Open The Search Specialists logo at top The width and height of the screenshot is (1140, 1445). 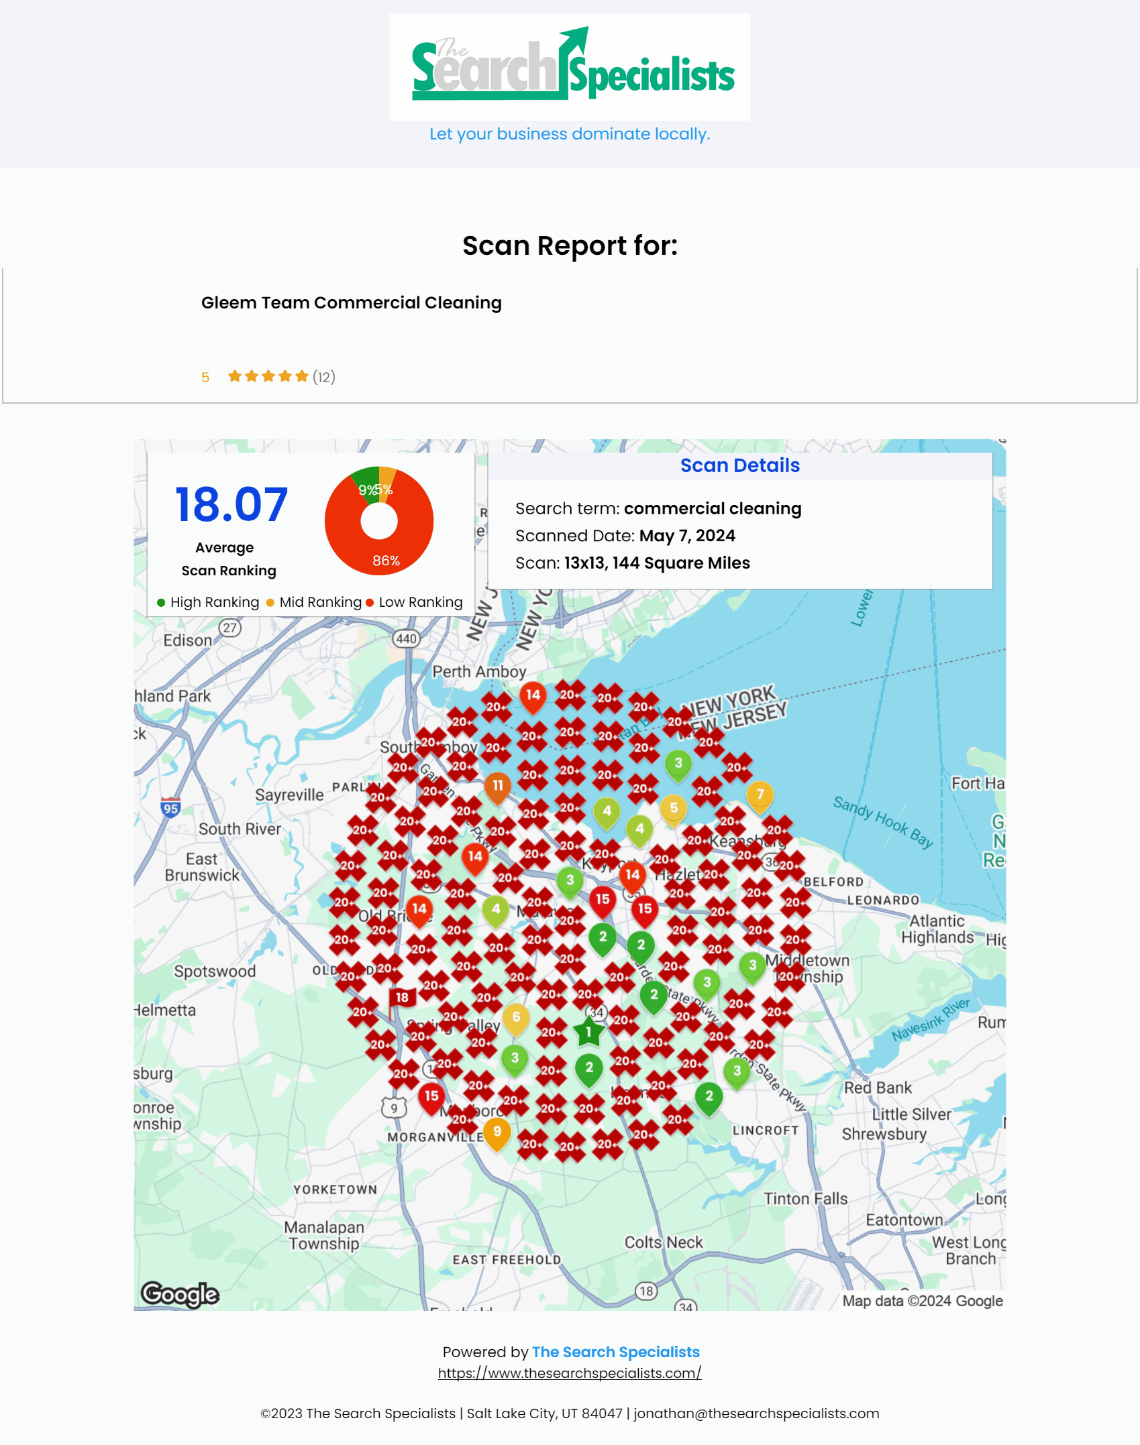[570, 67]
